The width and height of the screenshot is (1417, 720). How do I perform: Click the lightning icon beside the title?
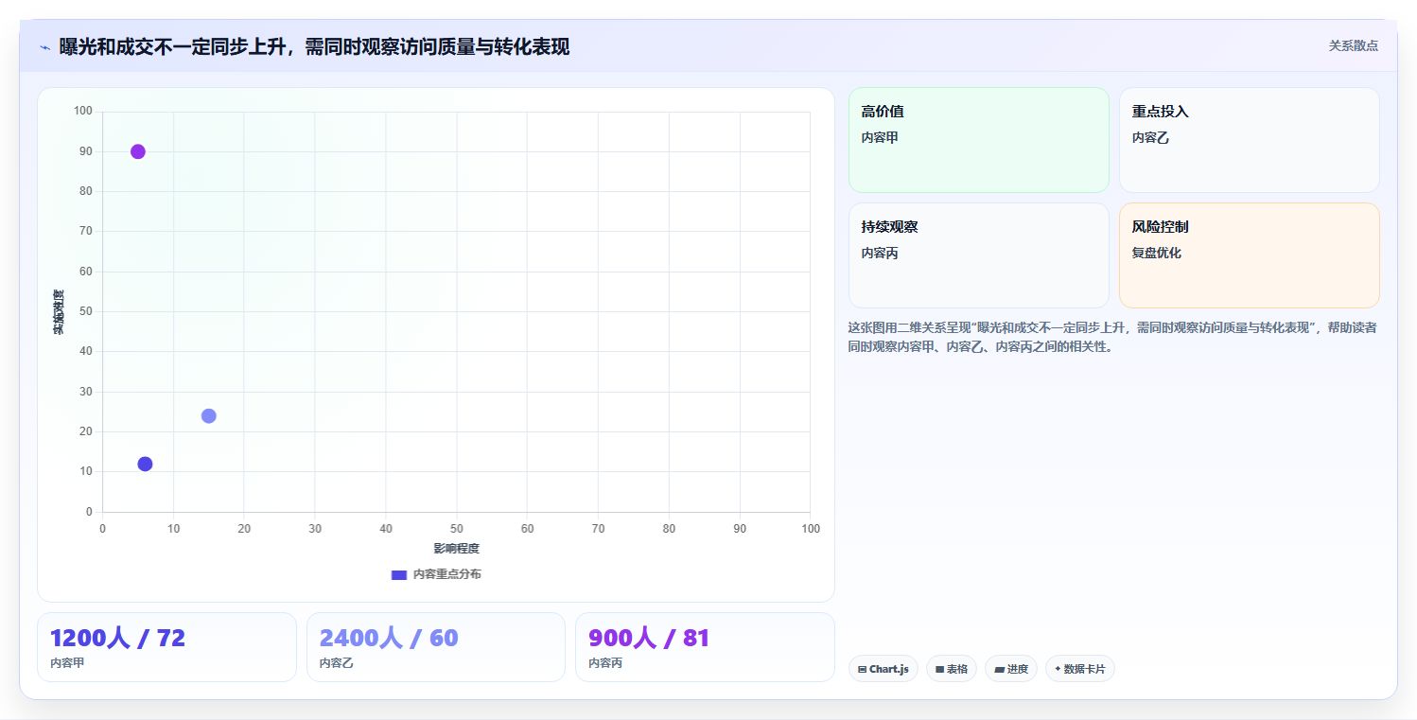tap(44, 47)
